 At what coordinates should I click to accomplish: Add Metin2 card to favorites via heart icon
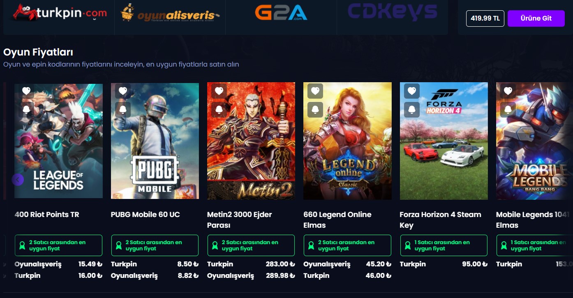coord(219,91)
